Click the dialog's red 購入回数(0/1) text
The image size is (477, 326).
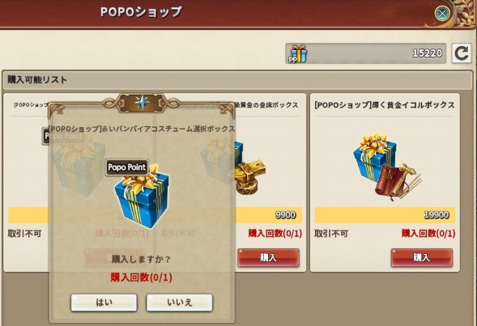pos(141,277)
